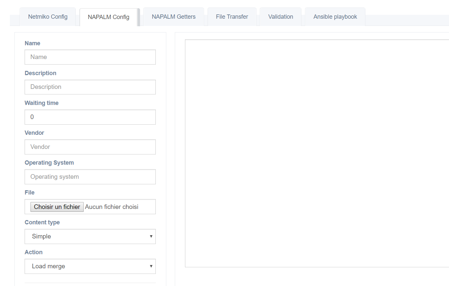Screen dimensions: 449x286
Task: Click the Waiting time label
Action: coord(42,103)
